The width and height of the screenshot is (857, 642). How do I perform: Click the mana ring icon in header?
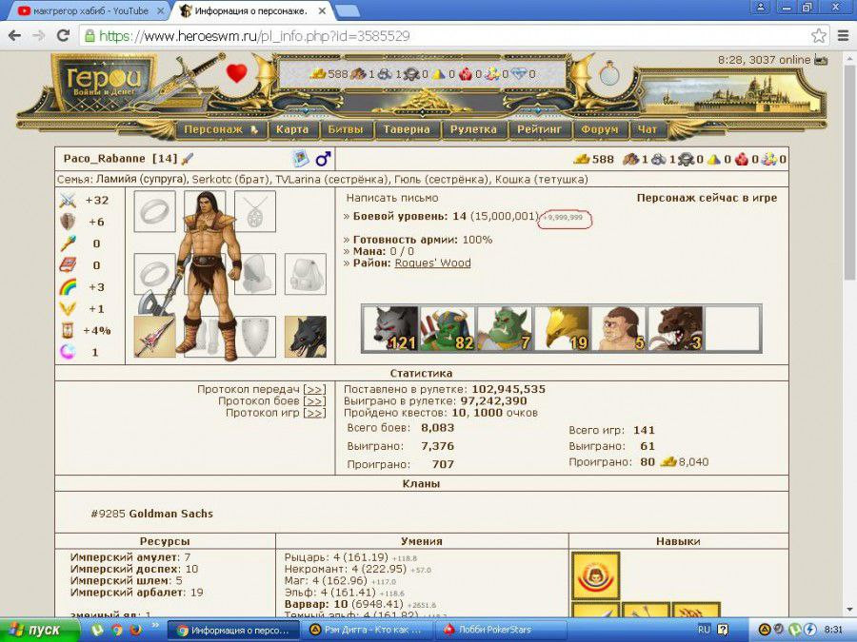point(608,74)
